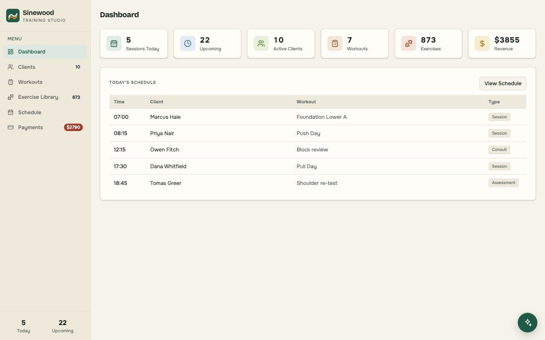The height and width of the screenshot is (340, 545).
Task: Click the View Schedule button
Action: (x=503, y=83)
